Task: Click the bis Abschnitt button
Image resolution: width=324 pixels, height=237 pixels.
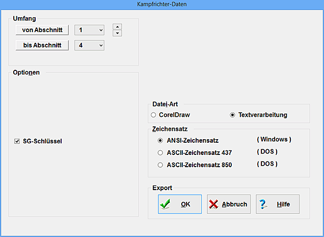Action: tap(42, 46)
